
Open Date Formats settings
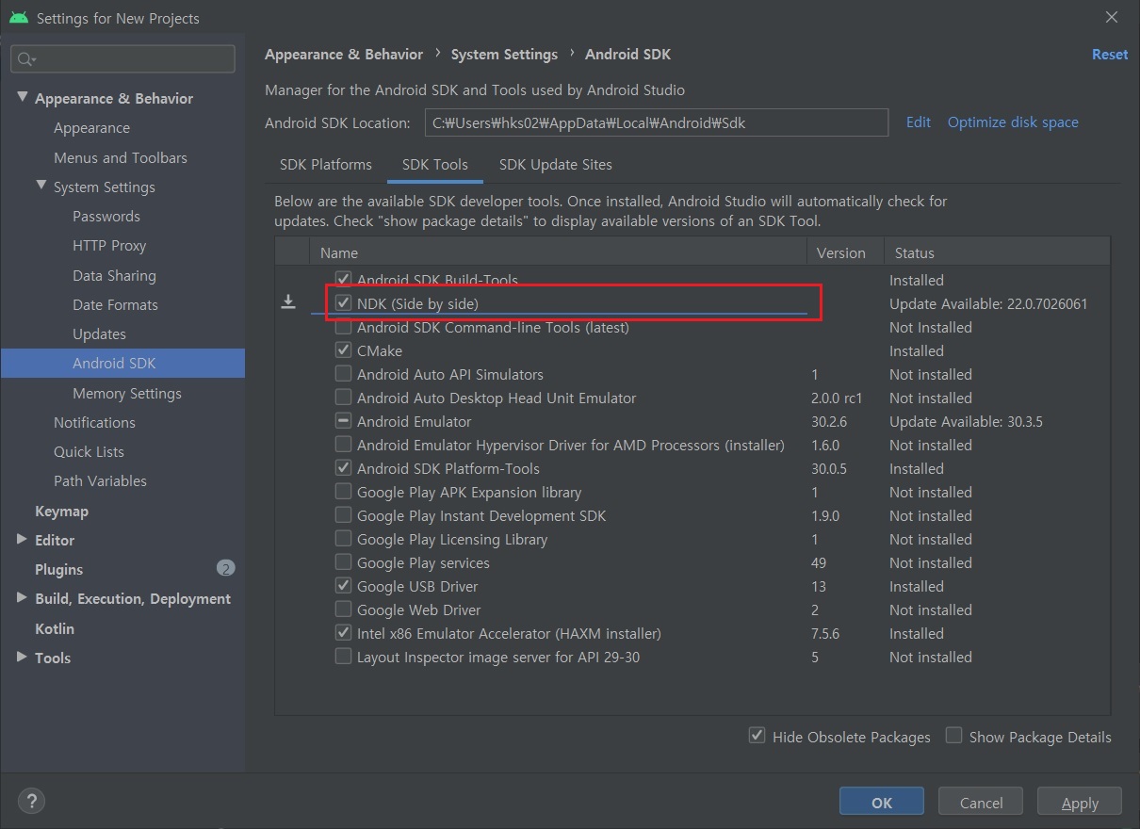coord(115,304)
